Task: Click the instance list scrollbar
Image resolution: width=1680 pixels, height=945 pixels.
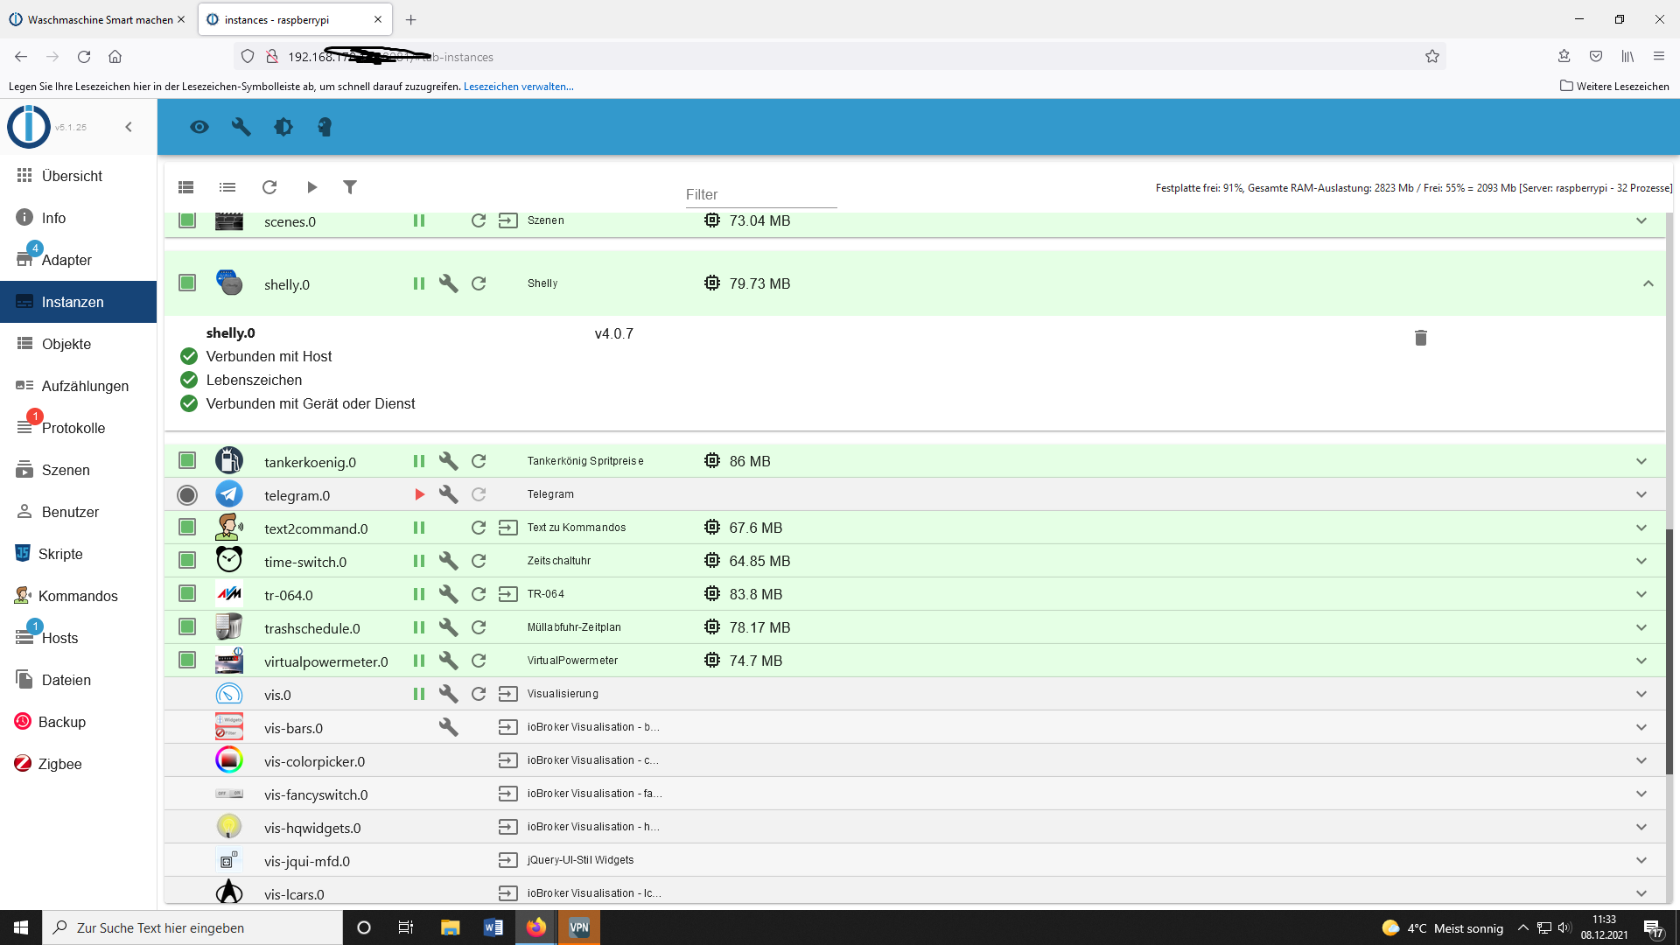Action: 1669,652
